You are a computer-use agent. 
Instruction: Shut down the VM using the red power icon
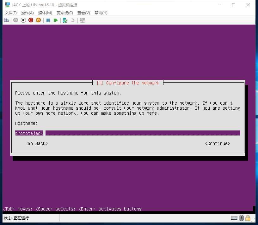click(x=31, y=20)
